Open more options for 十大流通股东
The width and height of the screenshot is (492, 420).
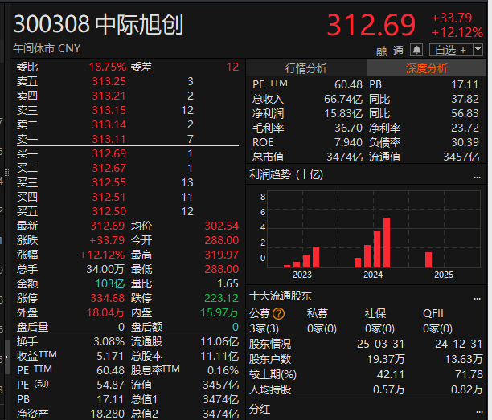[x=478, y=296]
